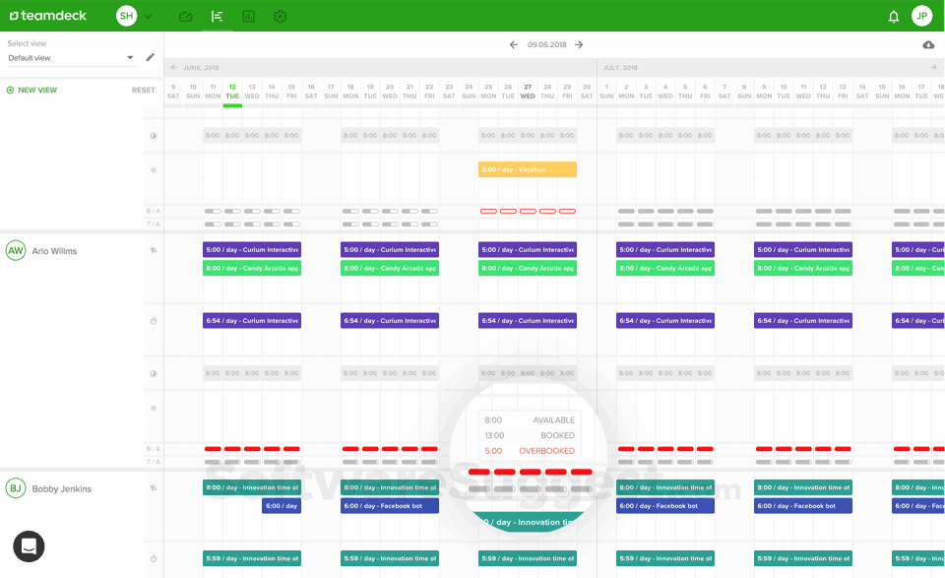The image size is (945, 578).
Task: Click the teamdeck logo
Action: click(48, 16)
